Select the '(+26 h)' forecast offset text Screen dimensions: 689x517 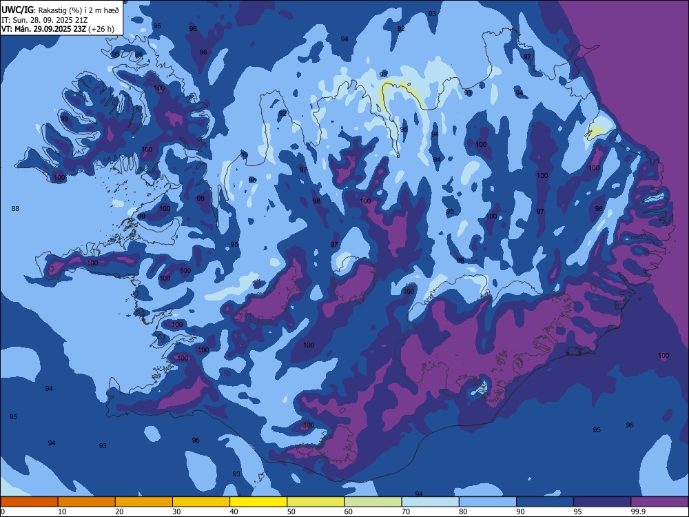coord(101,29)
